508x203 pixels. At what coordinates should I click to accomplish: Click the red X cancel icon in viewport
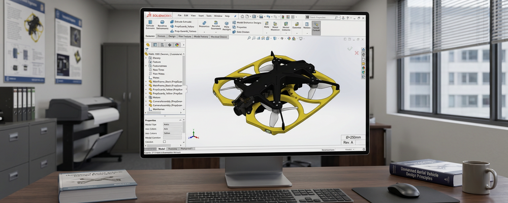pyautogui.click(x=357, y=53)
